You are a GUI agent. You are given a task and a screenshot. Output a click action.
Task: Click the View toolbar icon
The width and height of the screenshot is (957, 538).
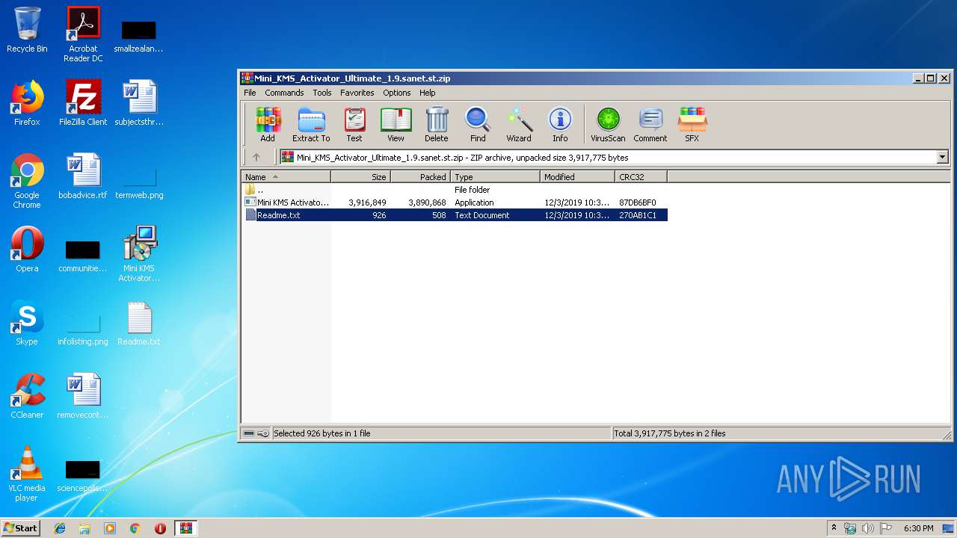[396, 124]
